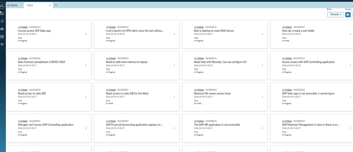
Task: Click incident number INC0000053
Action: coord(211,121)
